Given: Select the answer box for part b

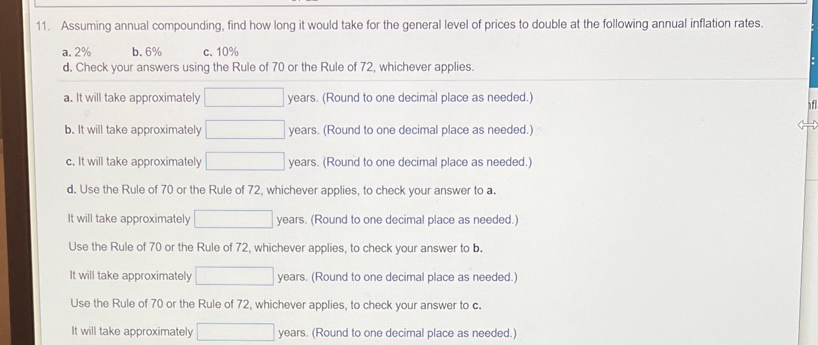Looking at the screenshot, I should tap(246, 128).
